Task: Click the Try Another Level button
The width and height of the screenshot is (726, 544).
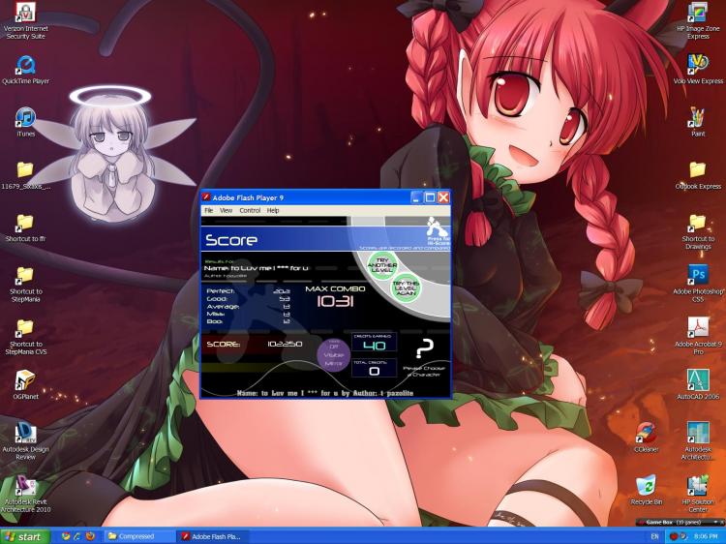Action: coord(382,265)
